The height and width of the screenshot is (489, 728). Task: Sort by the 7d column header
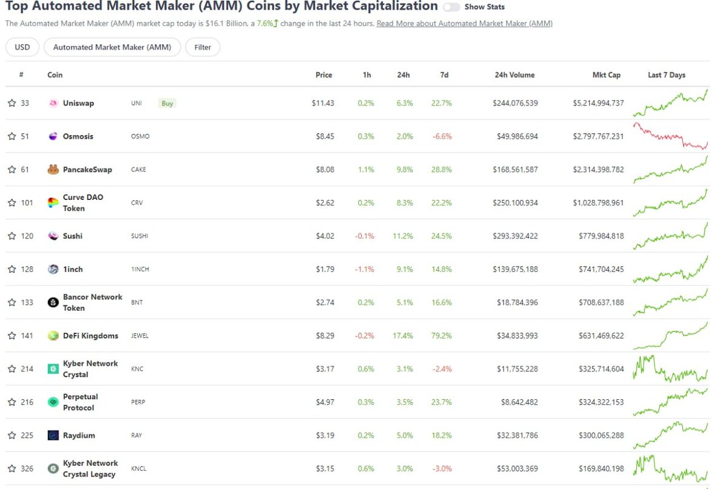[444, 75]
